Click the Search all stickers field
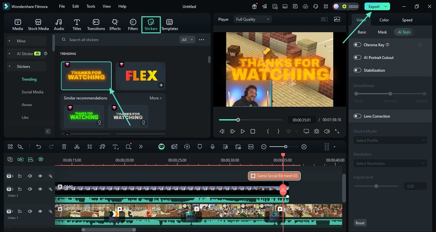The image size is (436, 232). click(119, 40)
